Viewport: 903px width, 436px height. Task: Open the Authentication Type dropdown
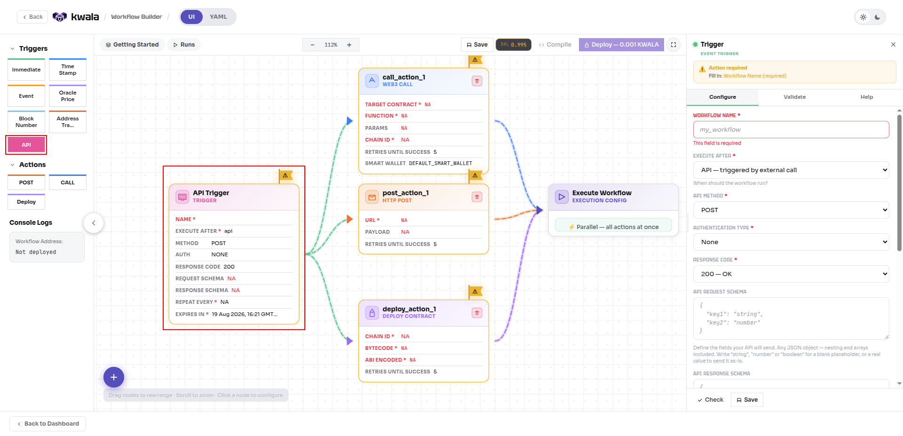pyautogui.click(x=791, y=242)
